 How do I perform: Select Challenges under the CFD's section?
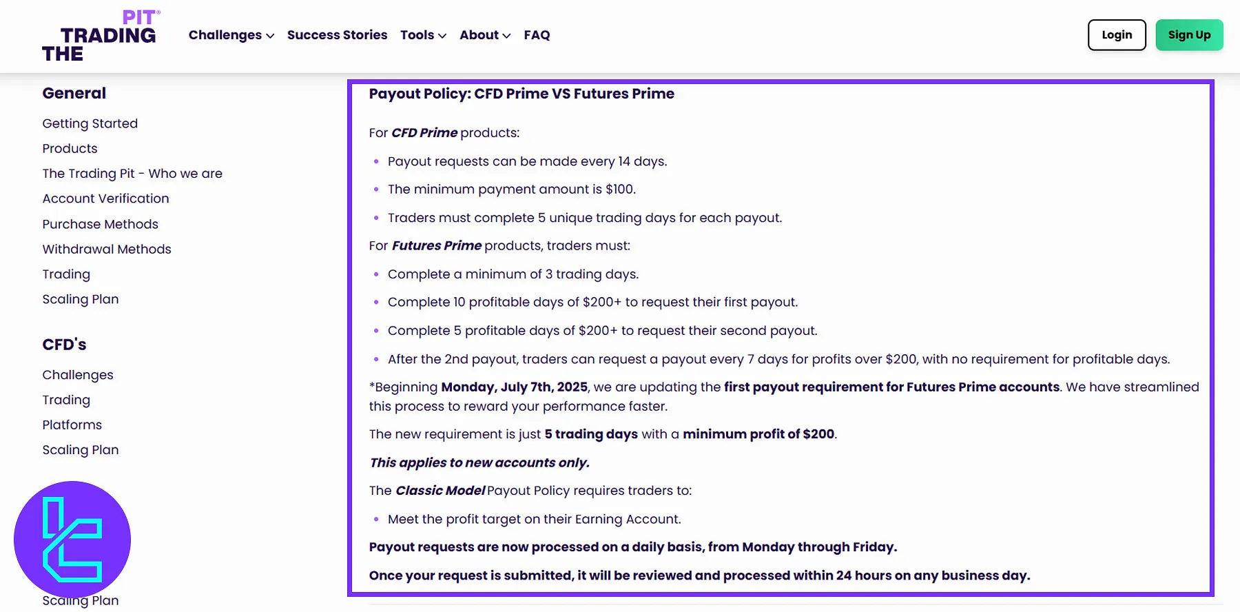click(x=78, y=374)
